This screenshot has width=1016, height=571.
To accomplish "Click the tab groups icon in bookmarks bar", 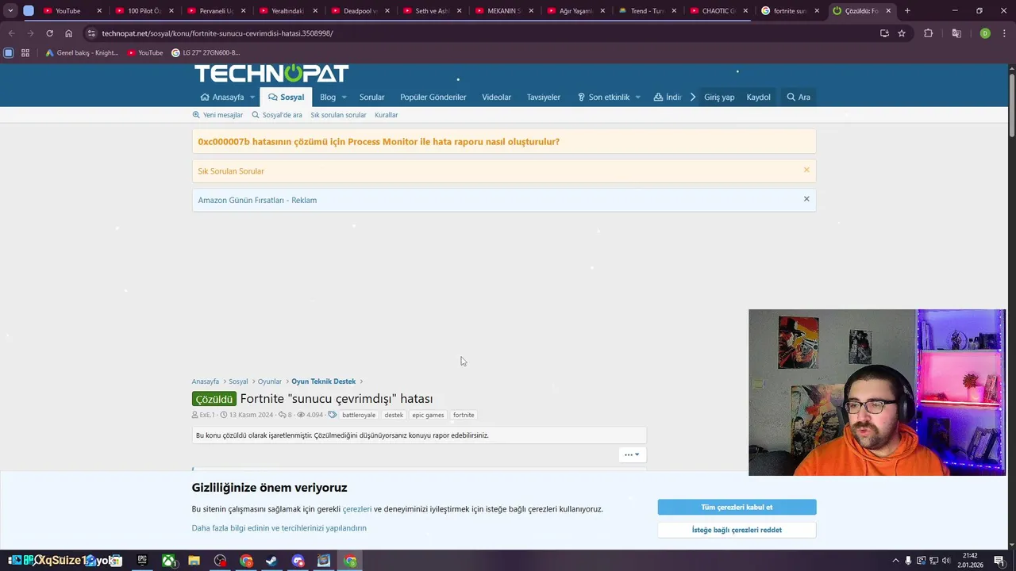I will coord(9,53).
